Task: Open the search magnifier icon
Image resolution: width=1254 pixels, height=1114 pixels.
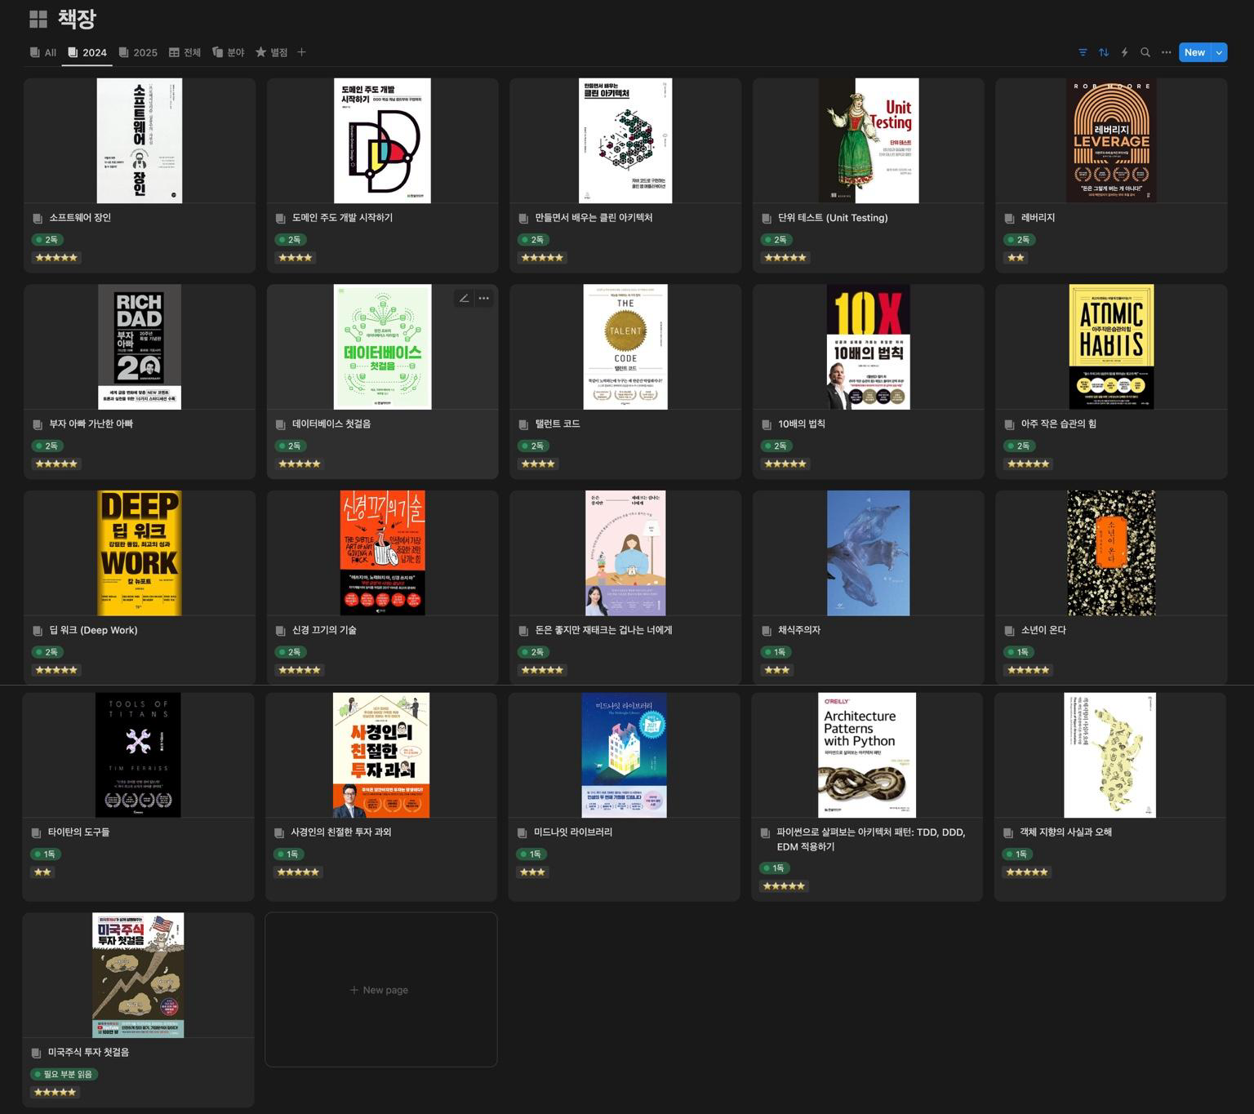Action: 1145,52
